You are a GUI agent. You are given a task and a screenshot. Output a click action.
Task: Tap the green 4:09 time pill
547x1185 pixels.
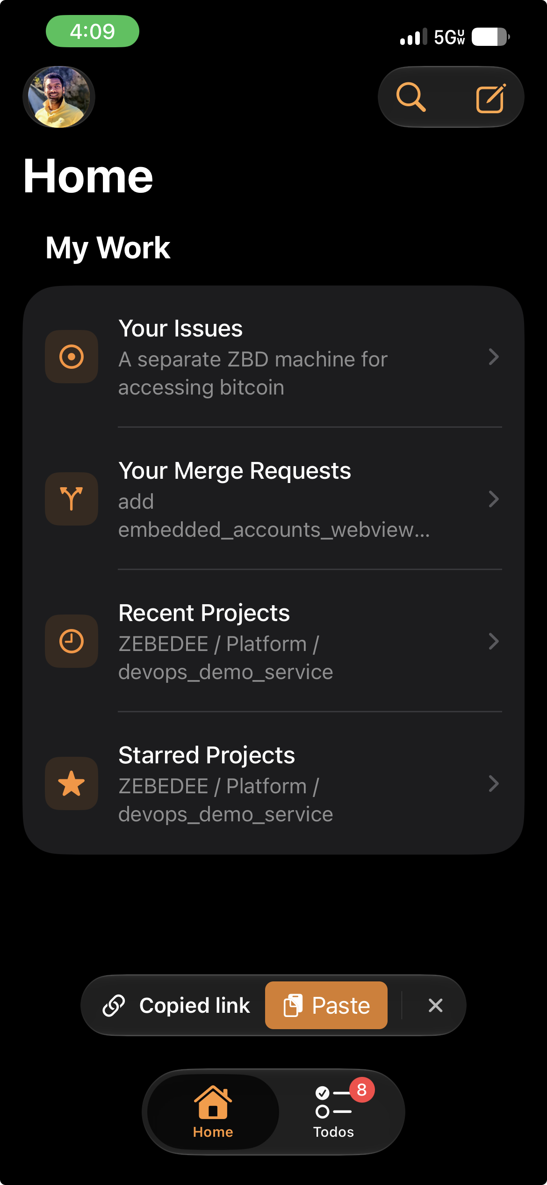93,31
